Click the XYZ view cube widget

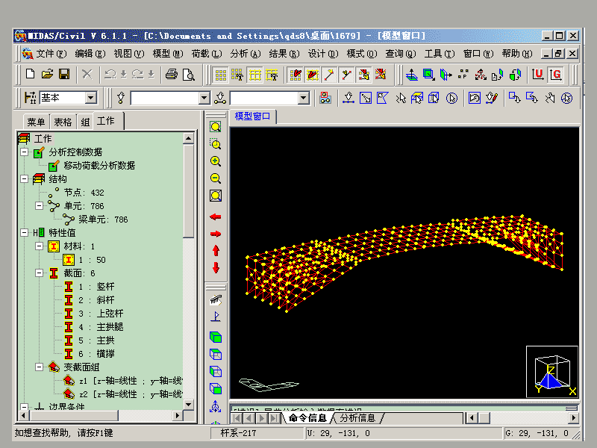pyautogui.click(x=551, y=372)
